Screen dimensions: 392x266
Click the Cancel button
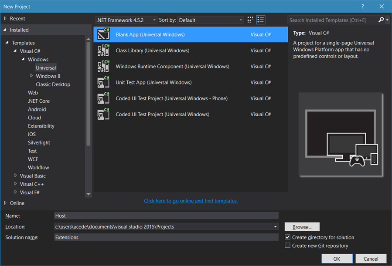click(371, 259)
